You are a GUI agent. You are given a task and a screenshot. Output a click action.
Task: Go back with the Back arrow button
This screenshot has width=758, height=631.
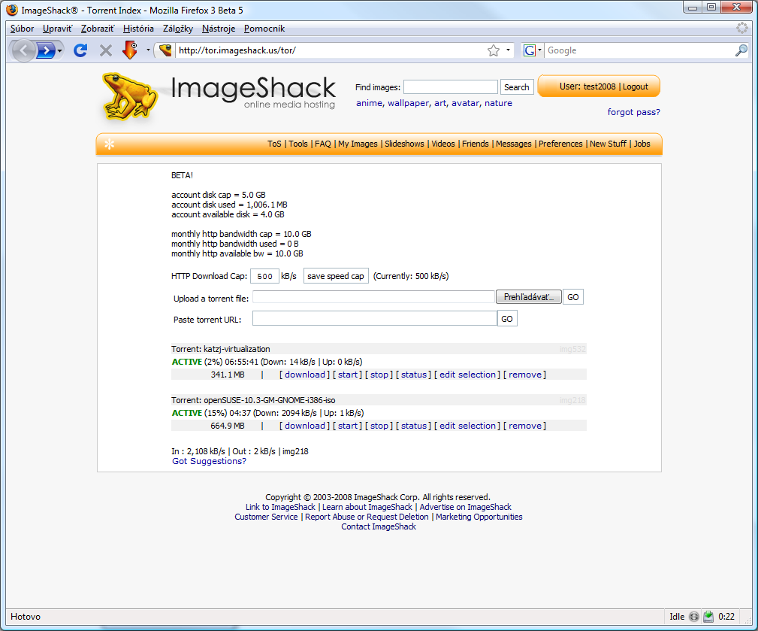tap(23, 50)
